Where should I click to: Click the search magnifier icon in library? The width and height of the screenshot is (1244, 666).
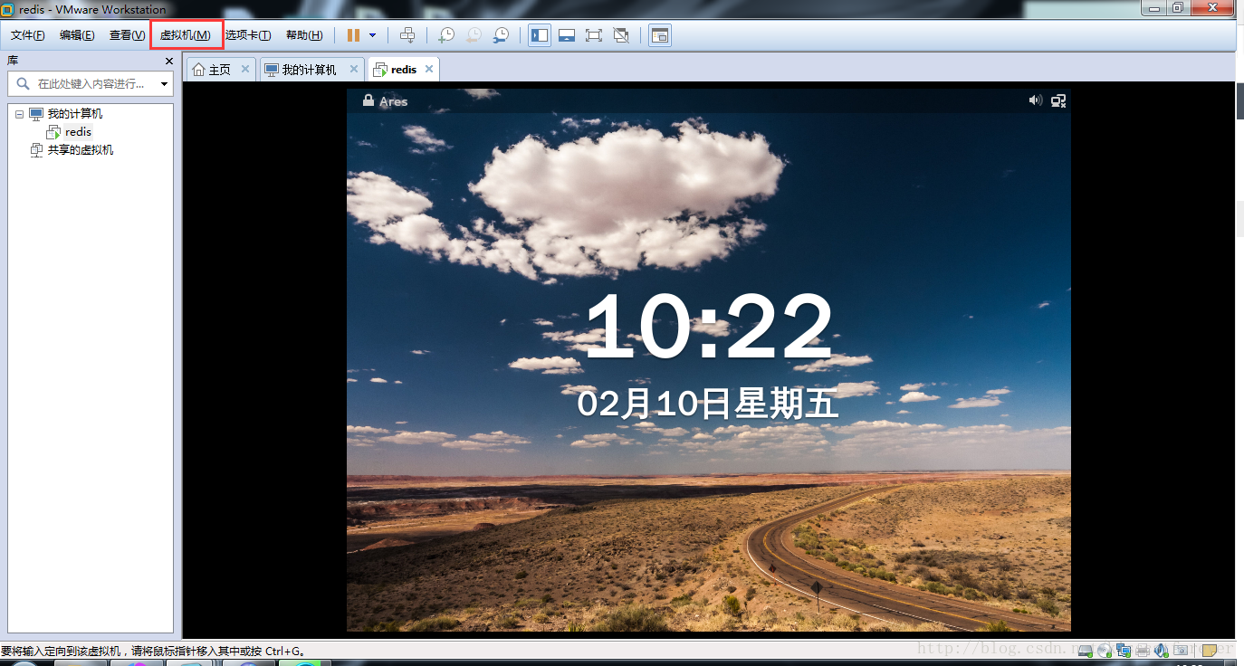coord(22,83)
